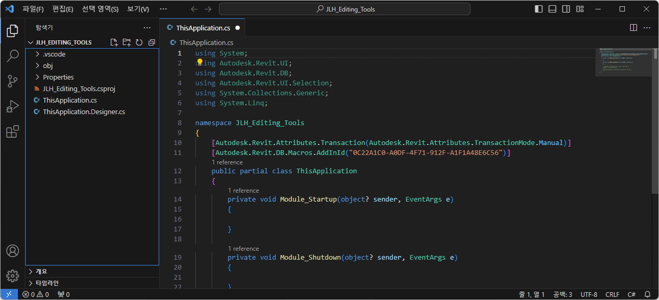Click the ports forwarded status indicator
This screenshot has width=659, height=300.
[x=64, y=294]
